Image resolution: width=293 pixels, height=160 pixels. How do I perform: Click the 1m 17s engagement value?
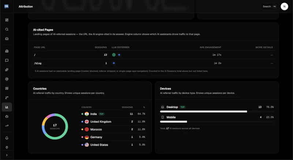tap(217, 55)
